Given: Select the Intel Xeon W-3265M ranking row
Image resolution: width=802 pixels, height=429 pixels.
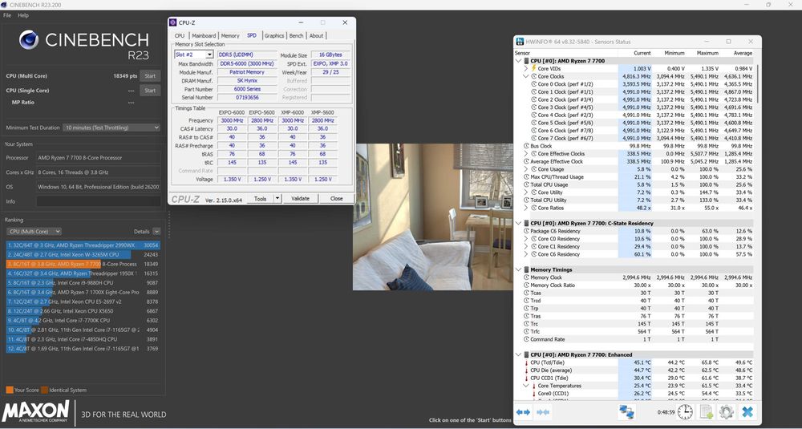Looking at the screenshot, I should click(x=83, y=255).
